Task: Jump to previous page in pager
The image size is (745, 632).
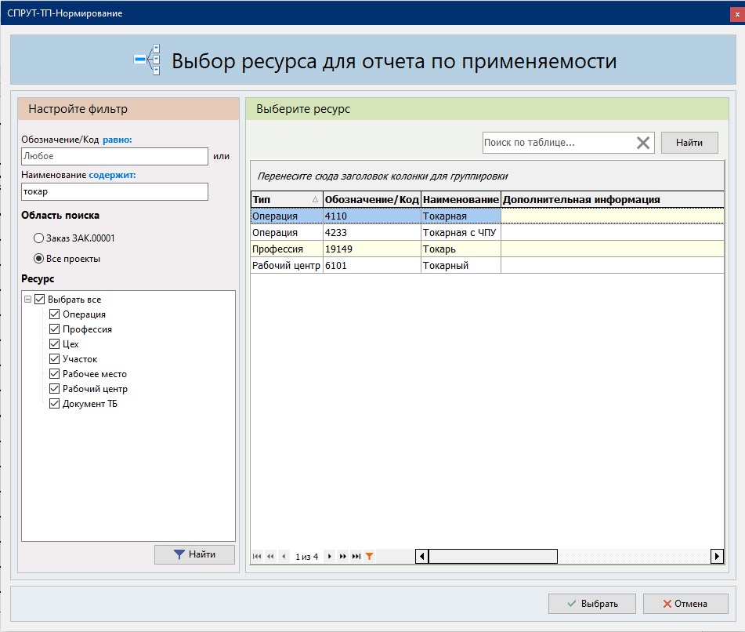Action: (270, 557)
